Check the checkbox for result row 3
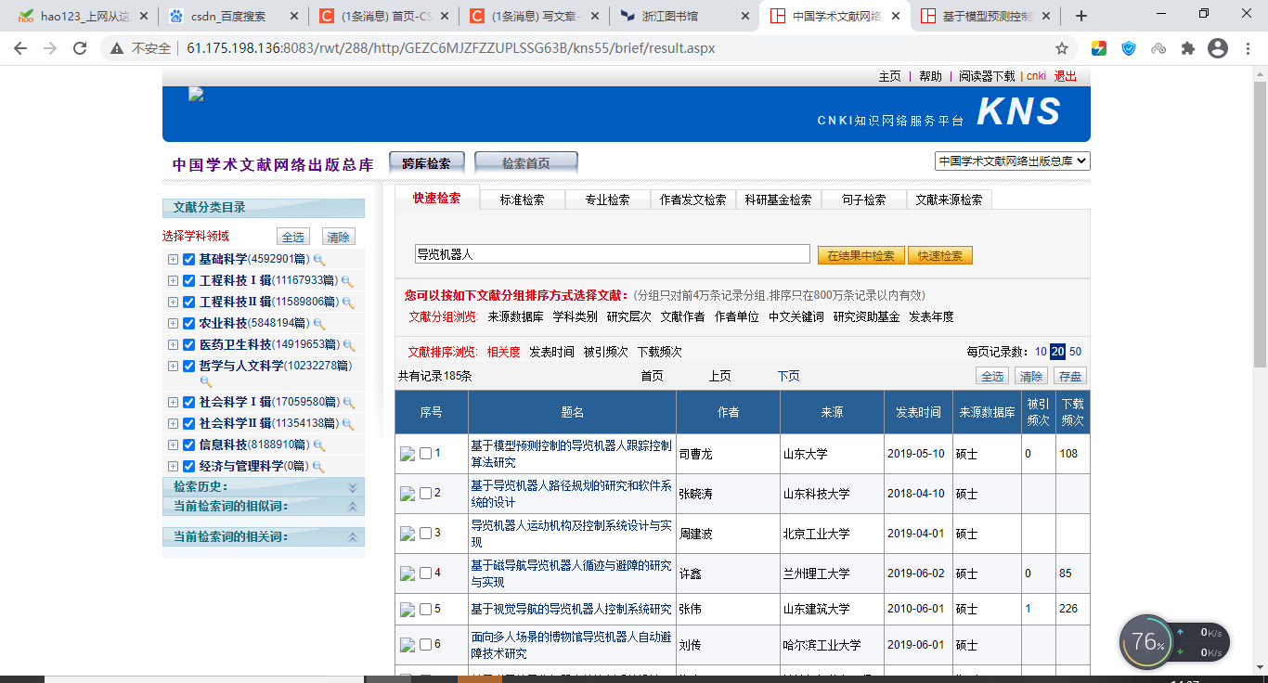This screenshot has height=683, width=1268. [x=425, y=534]
